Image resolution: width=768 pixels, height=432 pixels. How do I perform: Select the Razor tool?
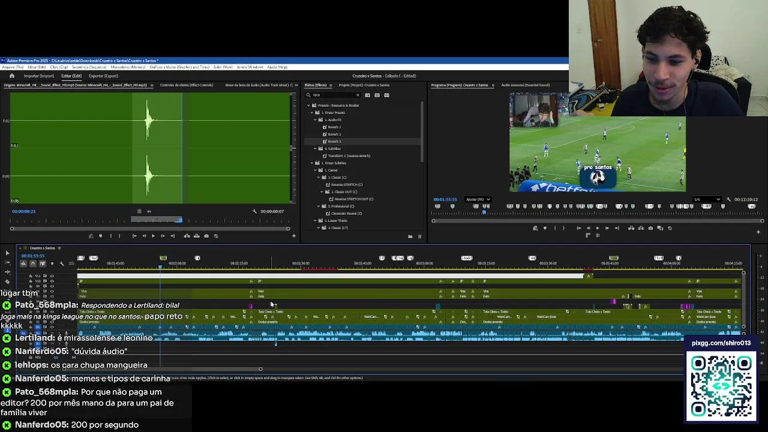point(7,281)
